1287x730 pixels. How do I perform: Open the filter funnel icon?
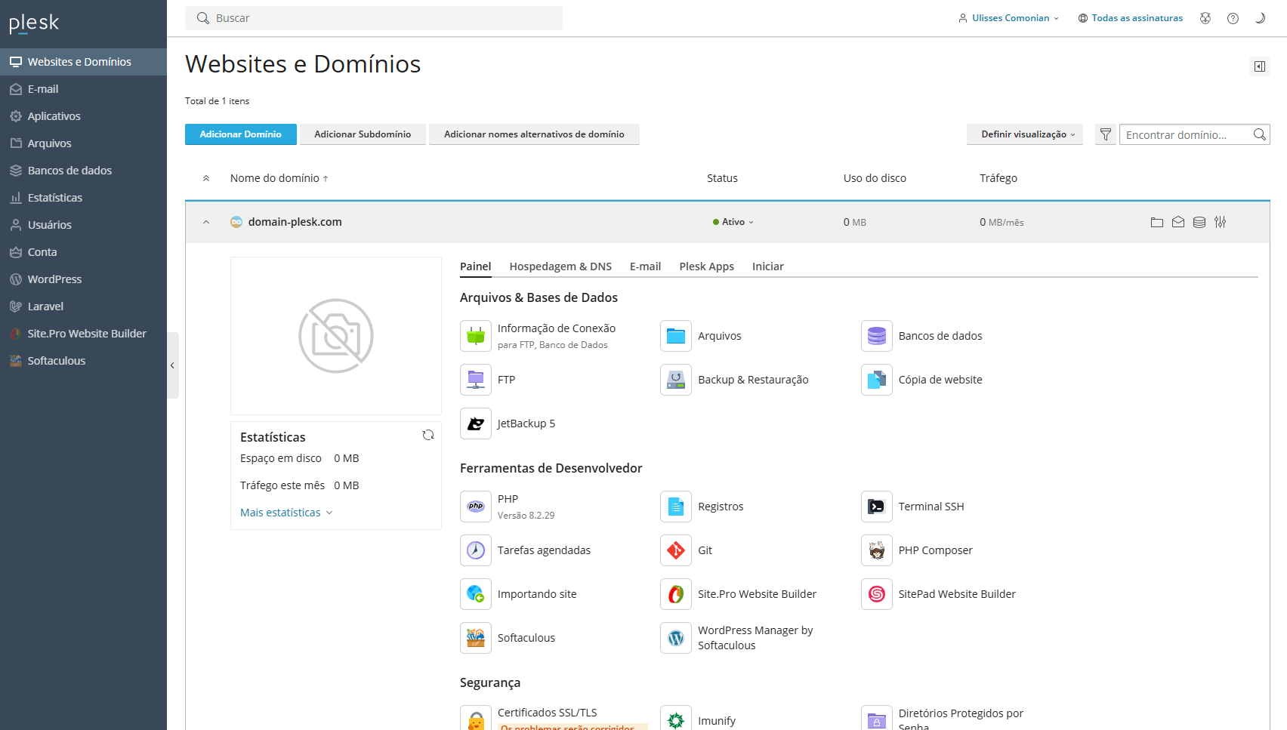[1105, 134]
